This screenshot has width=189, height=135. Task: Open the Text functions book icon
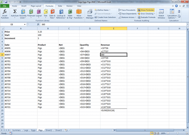45,12
